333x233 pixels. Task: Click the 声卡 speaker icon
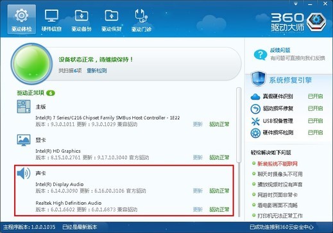click(x=24, y=173)
